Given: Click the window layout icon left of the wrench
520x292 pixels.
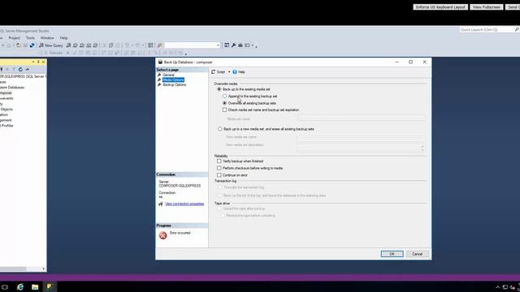Looking at the screenshot, I should 227,45.
